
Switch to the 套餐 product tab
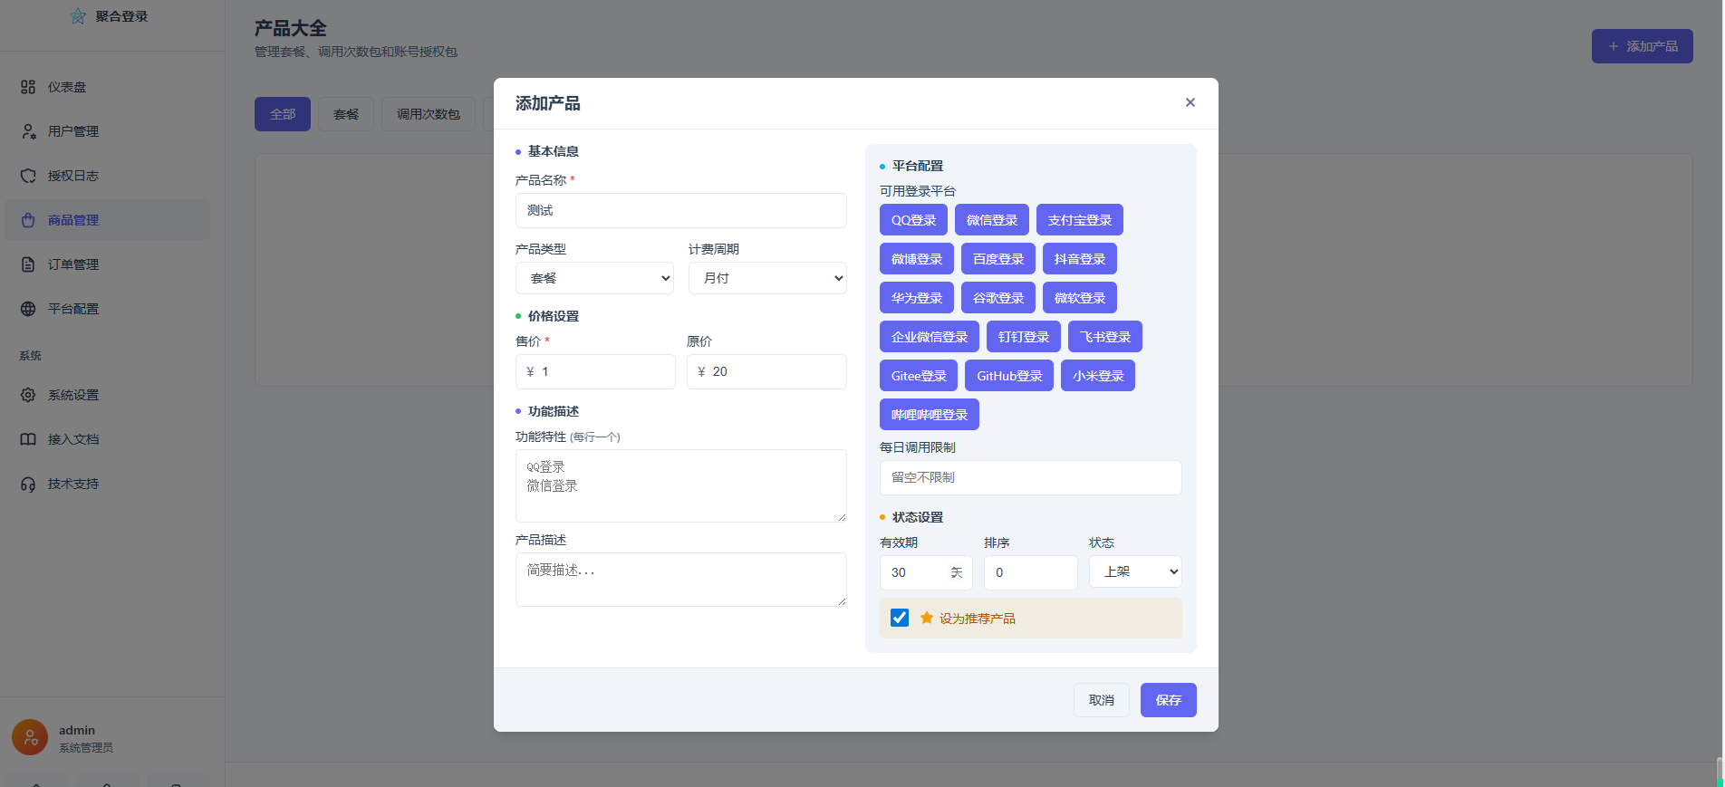pyautogui.click(x=346, y=114)
